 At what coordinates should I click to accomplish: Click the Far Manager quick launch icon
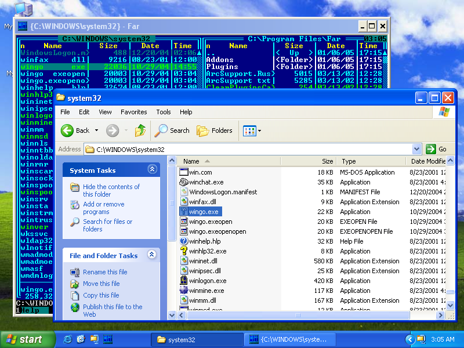pyautogui.click(x=108, y=339)
